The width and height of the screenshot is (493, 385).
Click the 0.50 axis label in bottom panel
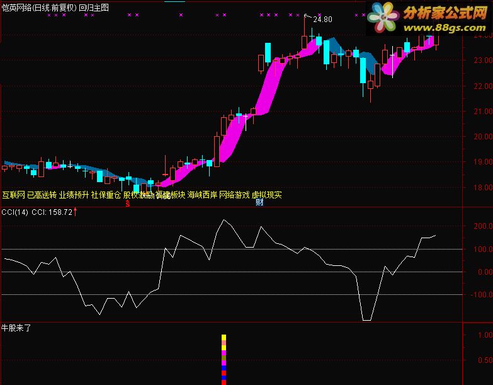pyautogui.click(x=485, y=360)
